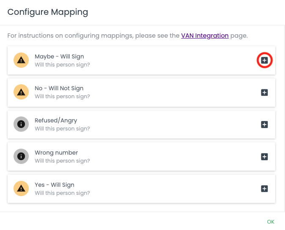Click warning icon beside Maybe - Will Sign
This screenshot has height=230, width=285.
21,61
